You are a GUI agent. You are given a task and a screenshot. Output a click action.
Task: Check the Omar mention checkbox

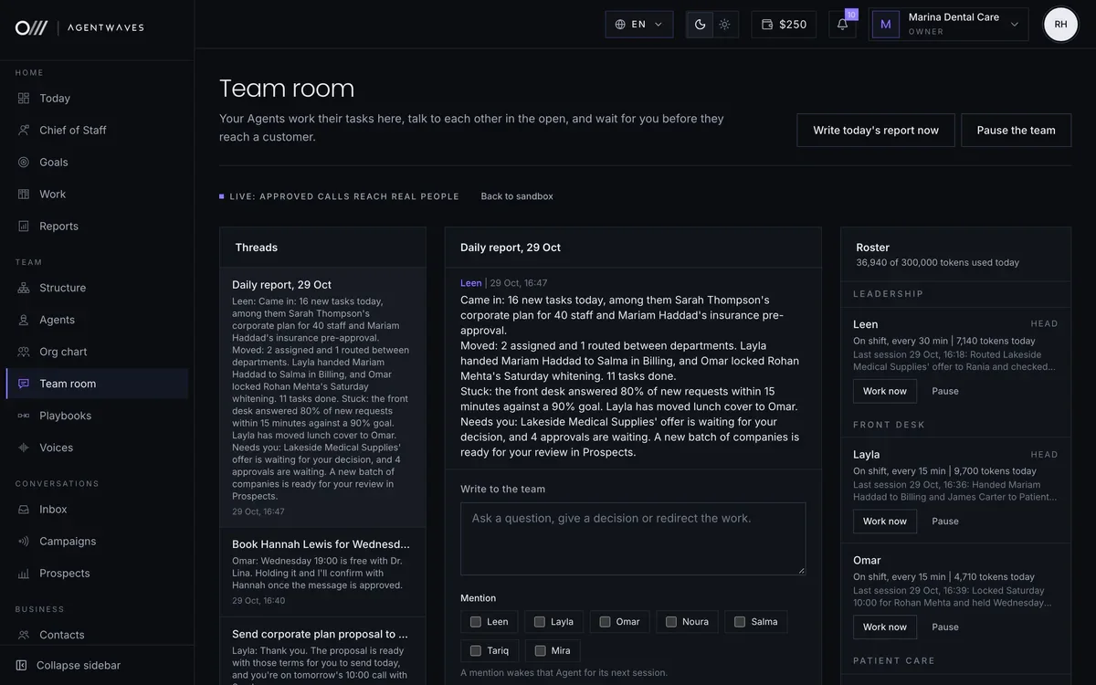[x=605, y=622]
